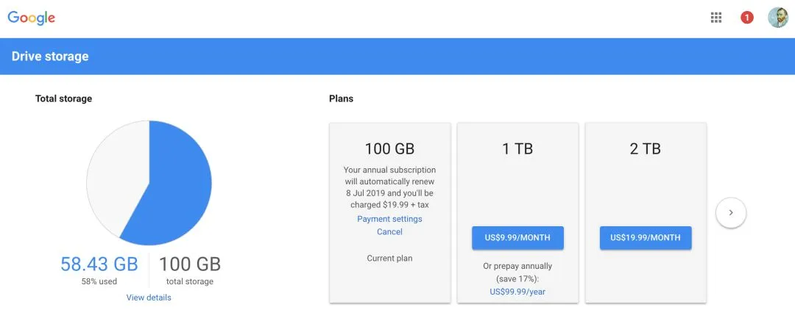Click the 2 TB plan card title
795x321 pixels.
[x=646, y=148]
